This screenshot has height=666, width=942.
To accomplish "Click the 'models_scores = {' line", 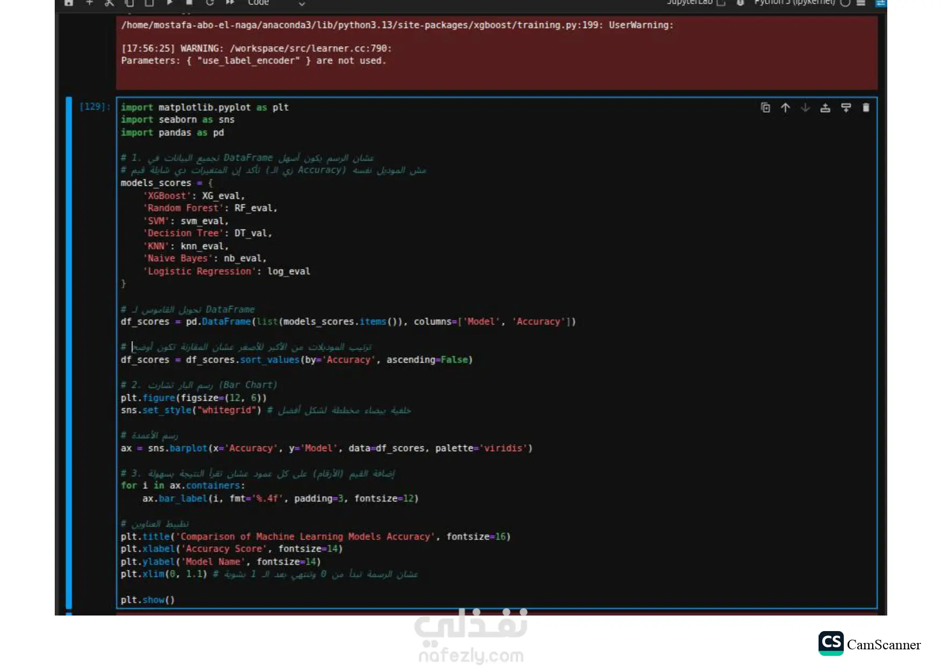I will 166,183.
